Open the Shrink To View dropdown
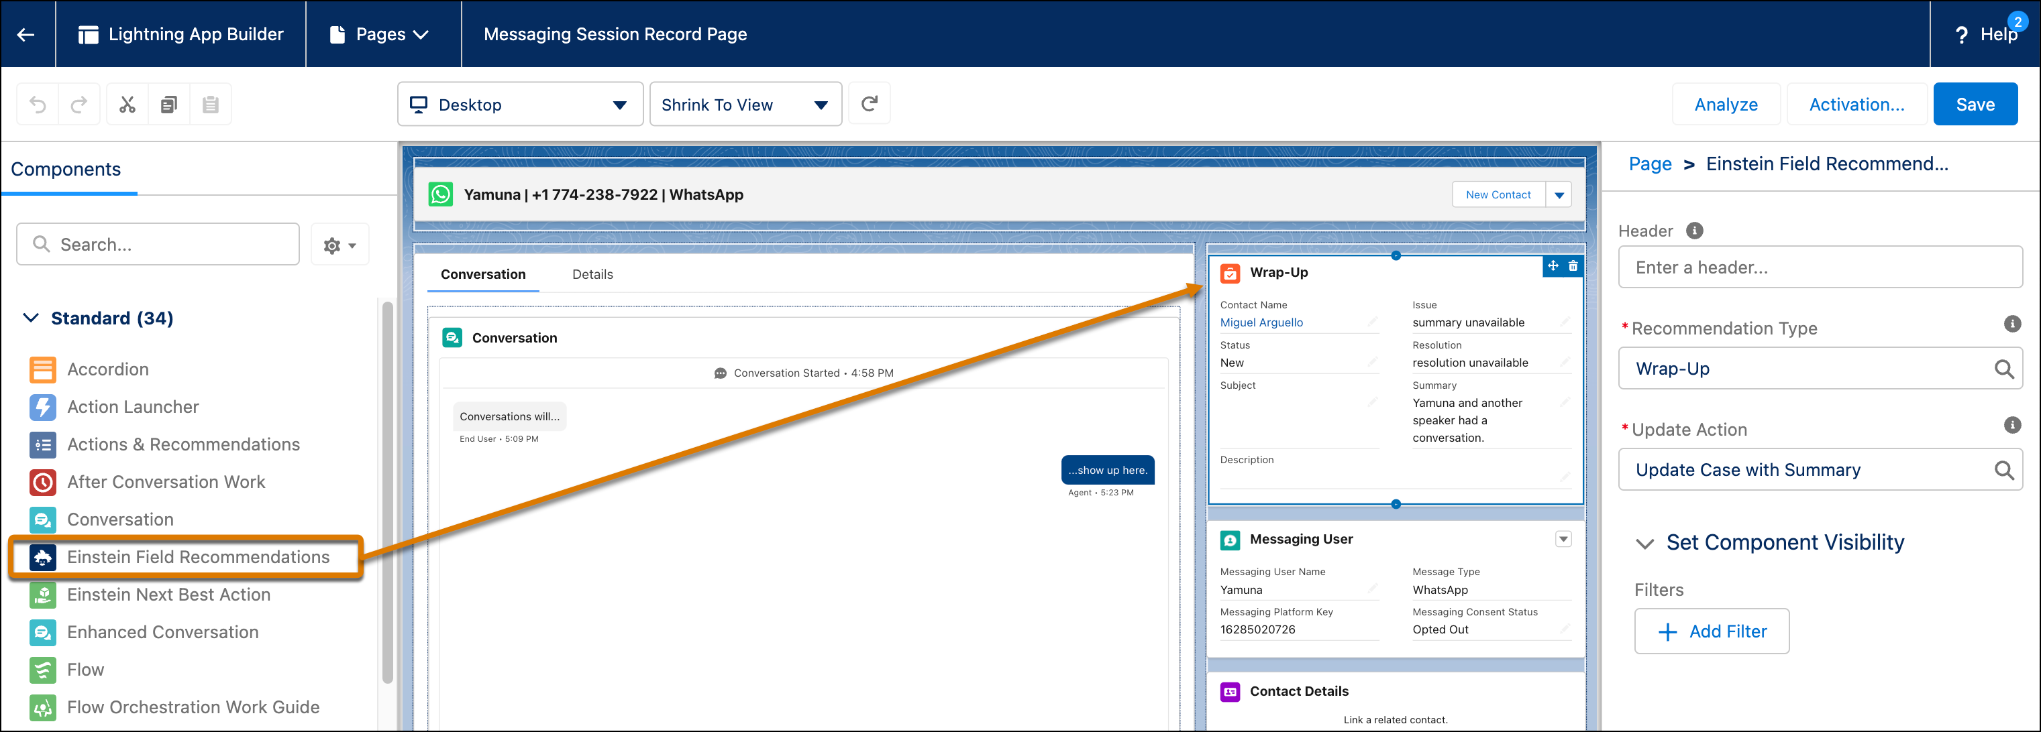Viewport: 2041px width, 732px height. (745, 105)
